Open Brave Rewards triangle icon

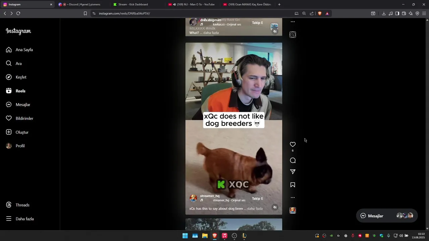pos(327,13)
